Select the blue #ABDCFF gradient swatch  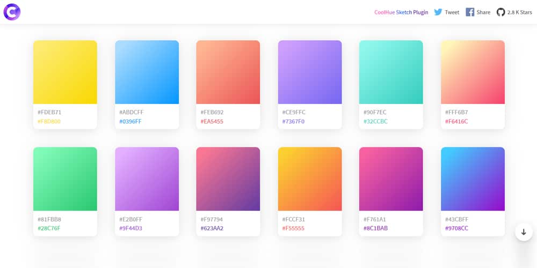point(147,72)
